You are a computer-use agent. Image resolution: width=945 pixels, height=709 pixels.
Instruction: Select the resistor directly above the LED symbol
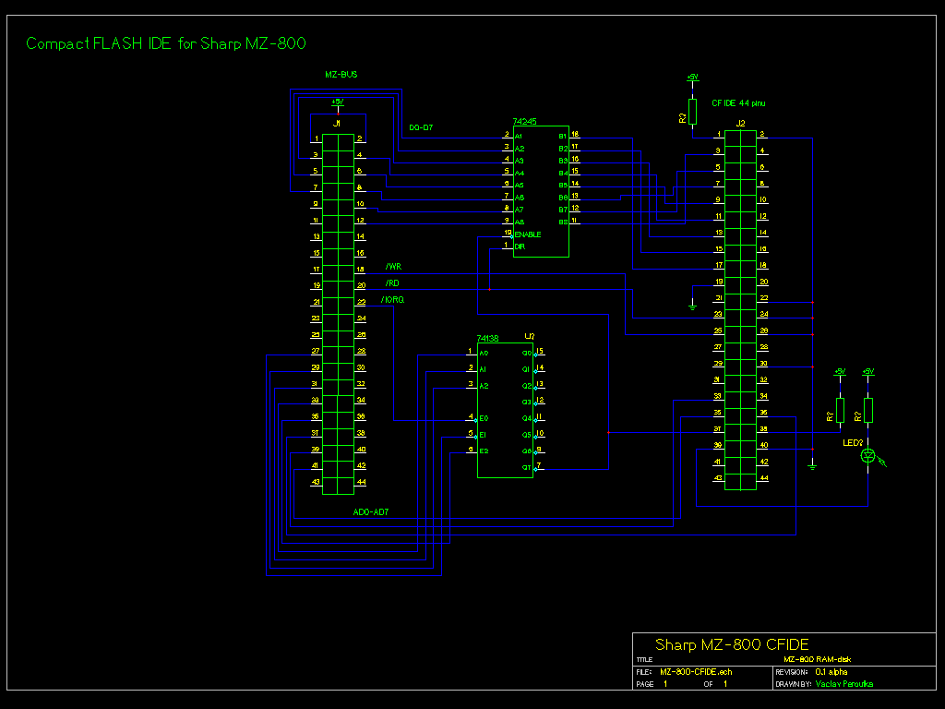tap(868, 409)
